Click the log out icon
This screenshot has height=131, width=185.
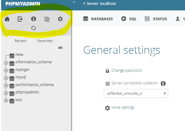(20, 19)
